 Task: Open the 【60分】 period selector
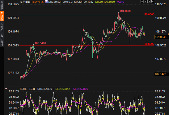coord(36,2)
